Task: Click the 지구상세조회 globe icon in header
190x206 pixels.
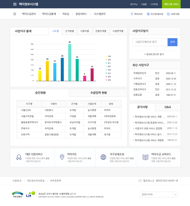Action: pos(148,14)
